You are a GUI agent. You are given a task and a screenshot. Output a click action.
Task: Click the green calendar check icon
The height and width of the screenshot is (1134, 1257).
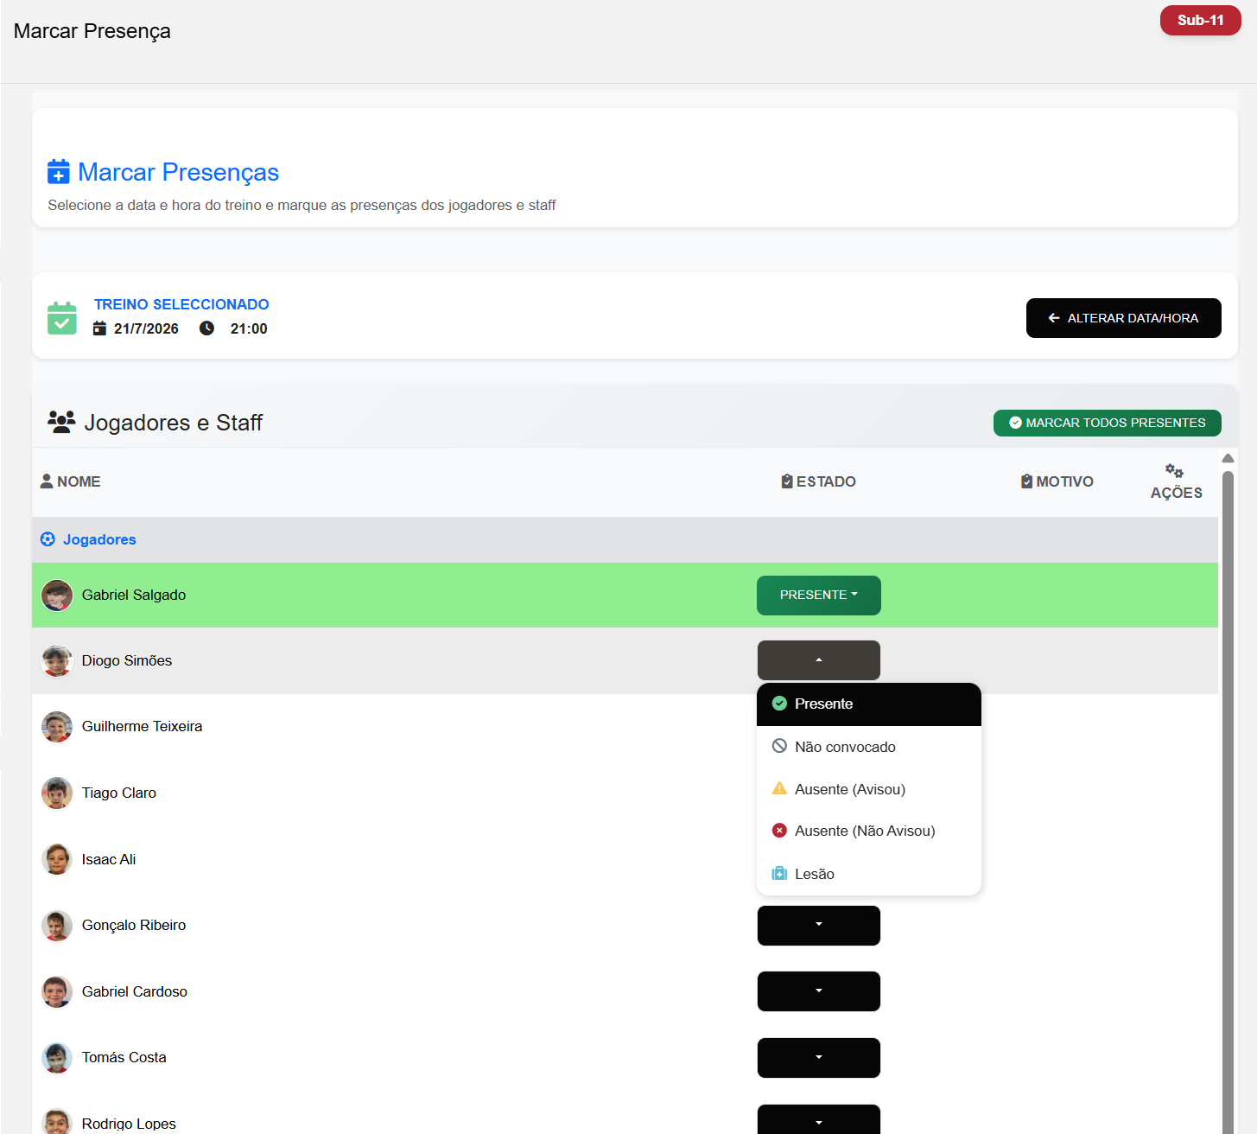tap(61, 318)
